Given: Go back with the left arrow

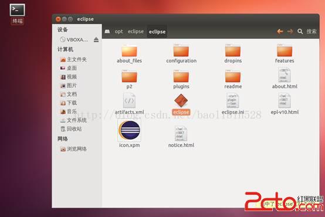Looking at the screenshot, I should [x=280, y=32].
